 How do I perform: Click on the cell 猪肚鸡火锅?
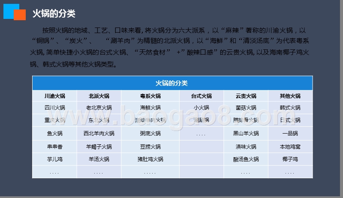(x=150, y=159)
